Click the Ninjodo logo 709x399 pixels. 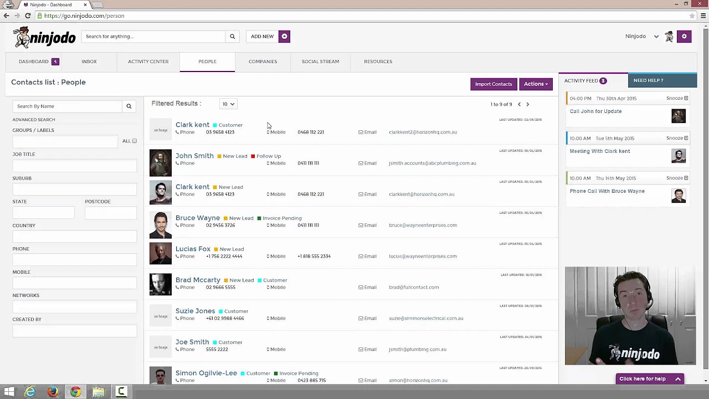click(44, 37)
